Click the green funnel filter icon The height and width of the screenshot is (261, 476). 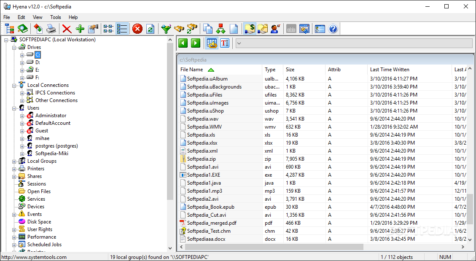(x=166, y=29)
